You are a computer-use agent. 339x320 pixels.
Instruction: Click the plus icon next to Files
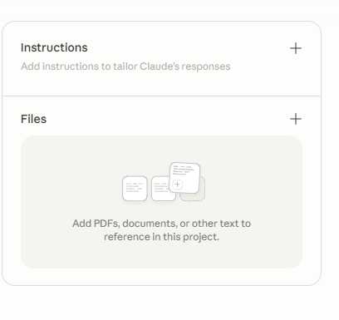[296, 119]
